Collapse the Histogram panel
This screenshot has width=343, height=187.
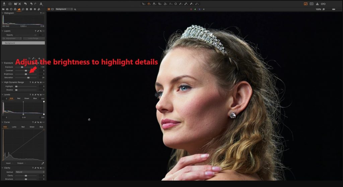(2, 13)
